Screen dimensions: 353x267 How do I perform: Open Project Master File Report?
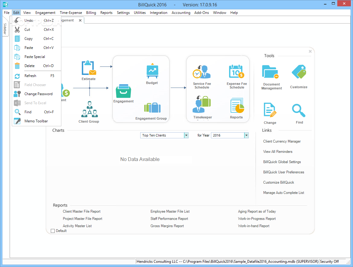click(x=83, y=219)
